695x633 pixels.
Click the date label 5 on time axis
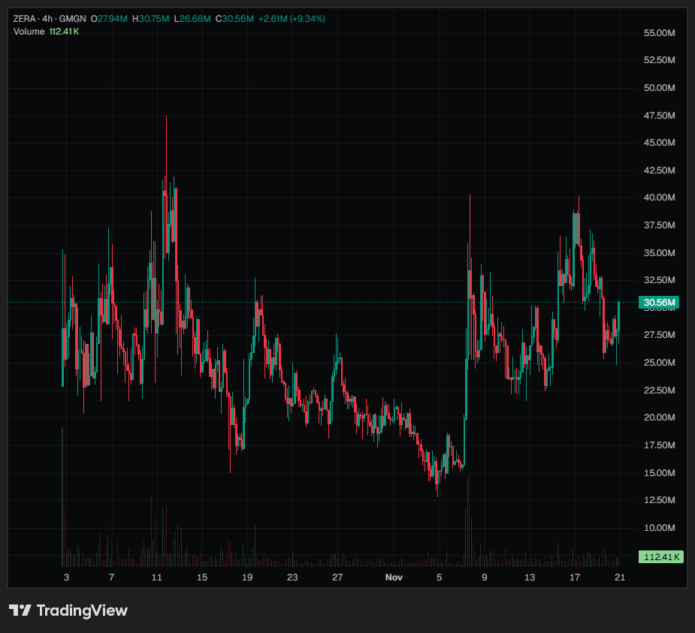pyautogui.click(x=440, y=577)
